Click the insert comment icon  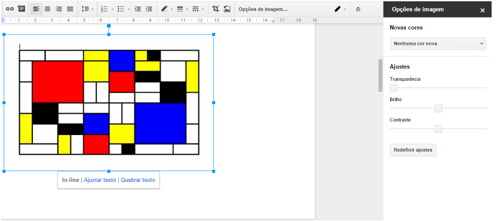tap(21, 9)
